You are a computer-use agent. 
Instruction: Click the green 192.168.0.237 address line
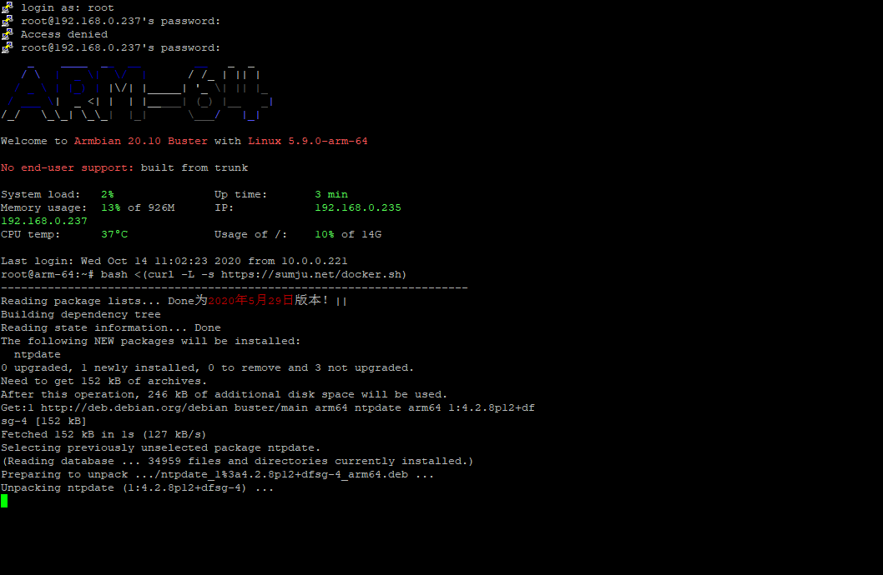[43, 221]
